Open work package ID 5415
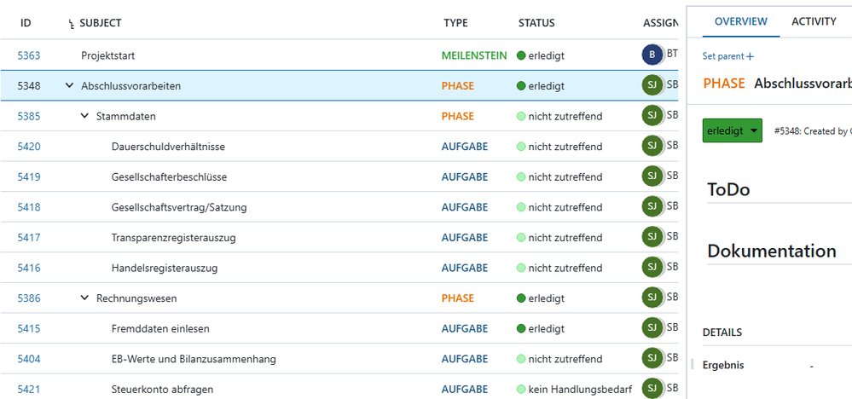The width and height of the screenshot is (852, 399). [29, 328]
